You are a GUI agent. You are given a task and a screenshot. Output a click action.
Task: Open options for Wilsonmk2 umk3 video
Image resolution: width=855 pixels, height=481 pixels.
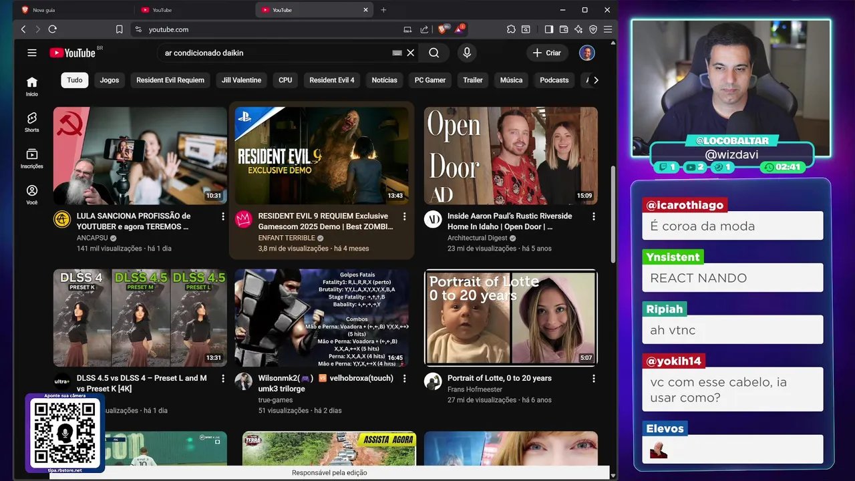[404, 379]
